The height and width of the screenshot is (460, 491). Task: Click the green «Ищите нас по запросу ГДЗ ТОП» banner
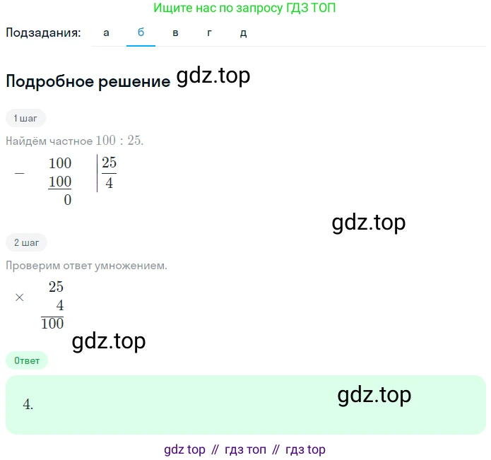click(244, 8)
